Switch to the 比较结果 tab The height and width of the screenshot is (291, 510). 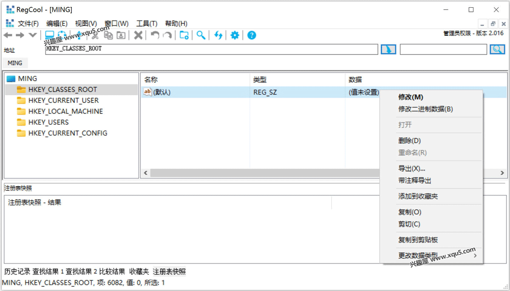pyautogui.click(x=112, y=272)
